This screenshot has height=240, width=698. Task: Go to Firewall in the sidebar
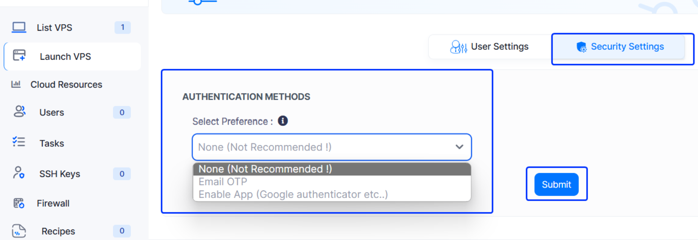coord(53,203)
